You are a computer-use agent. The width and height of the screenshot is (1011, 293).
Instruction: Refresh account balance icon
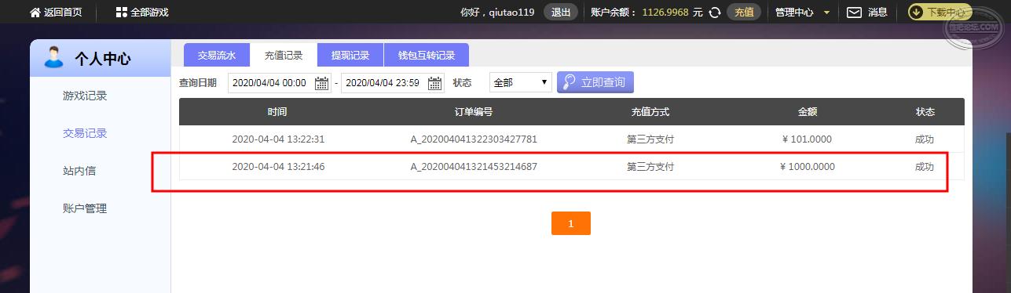[715, 13]
